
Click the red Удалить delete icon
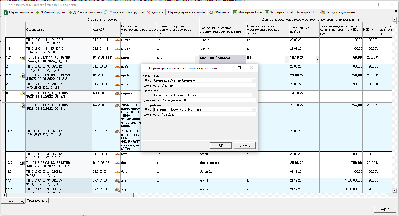(148, 12)
